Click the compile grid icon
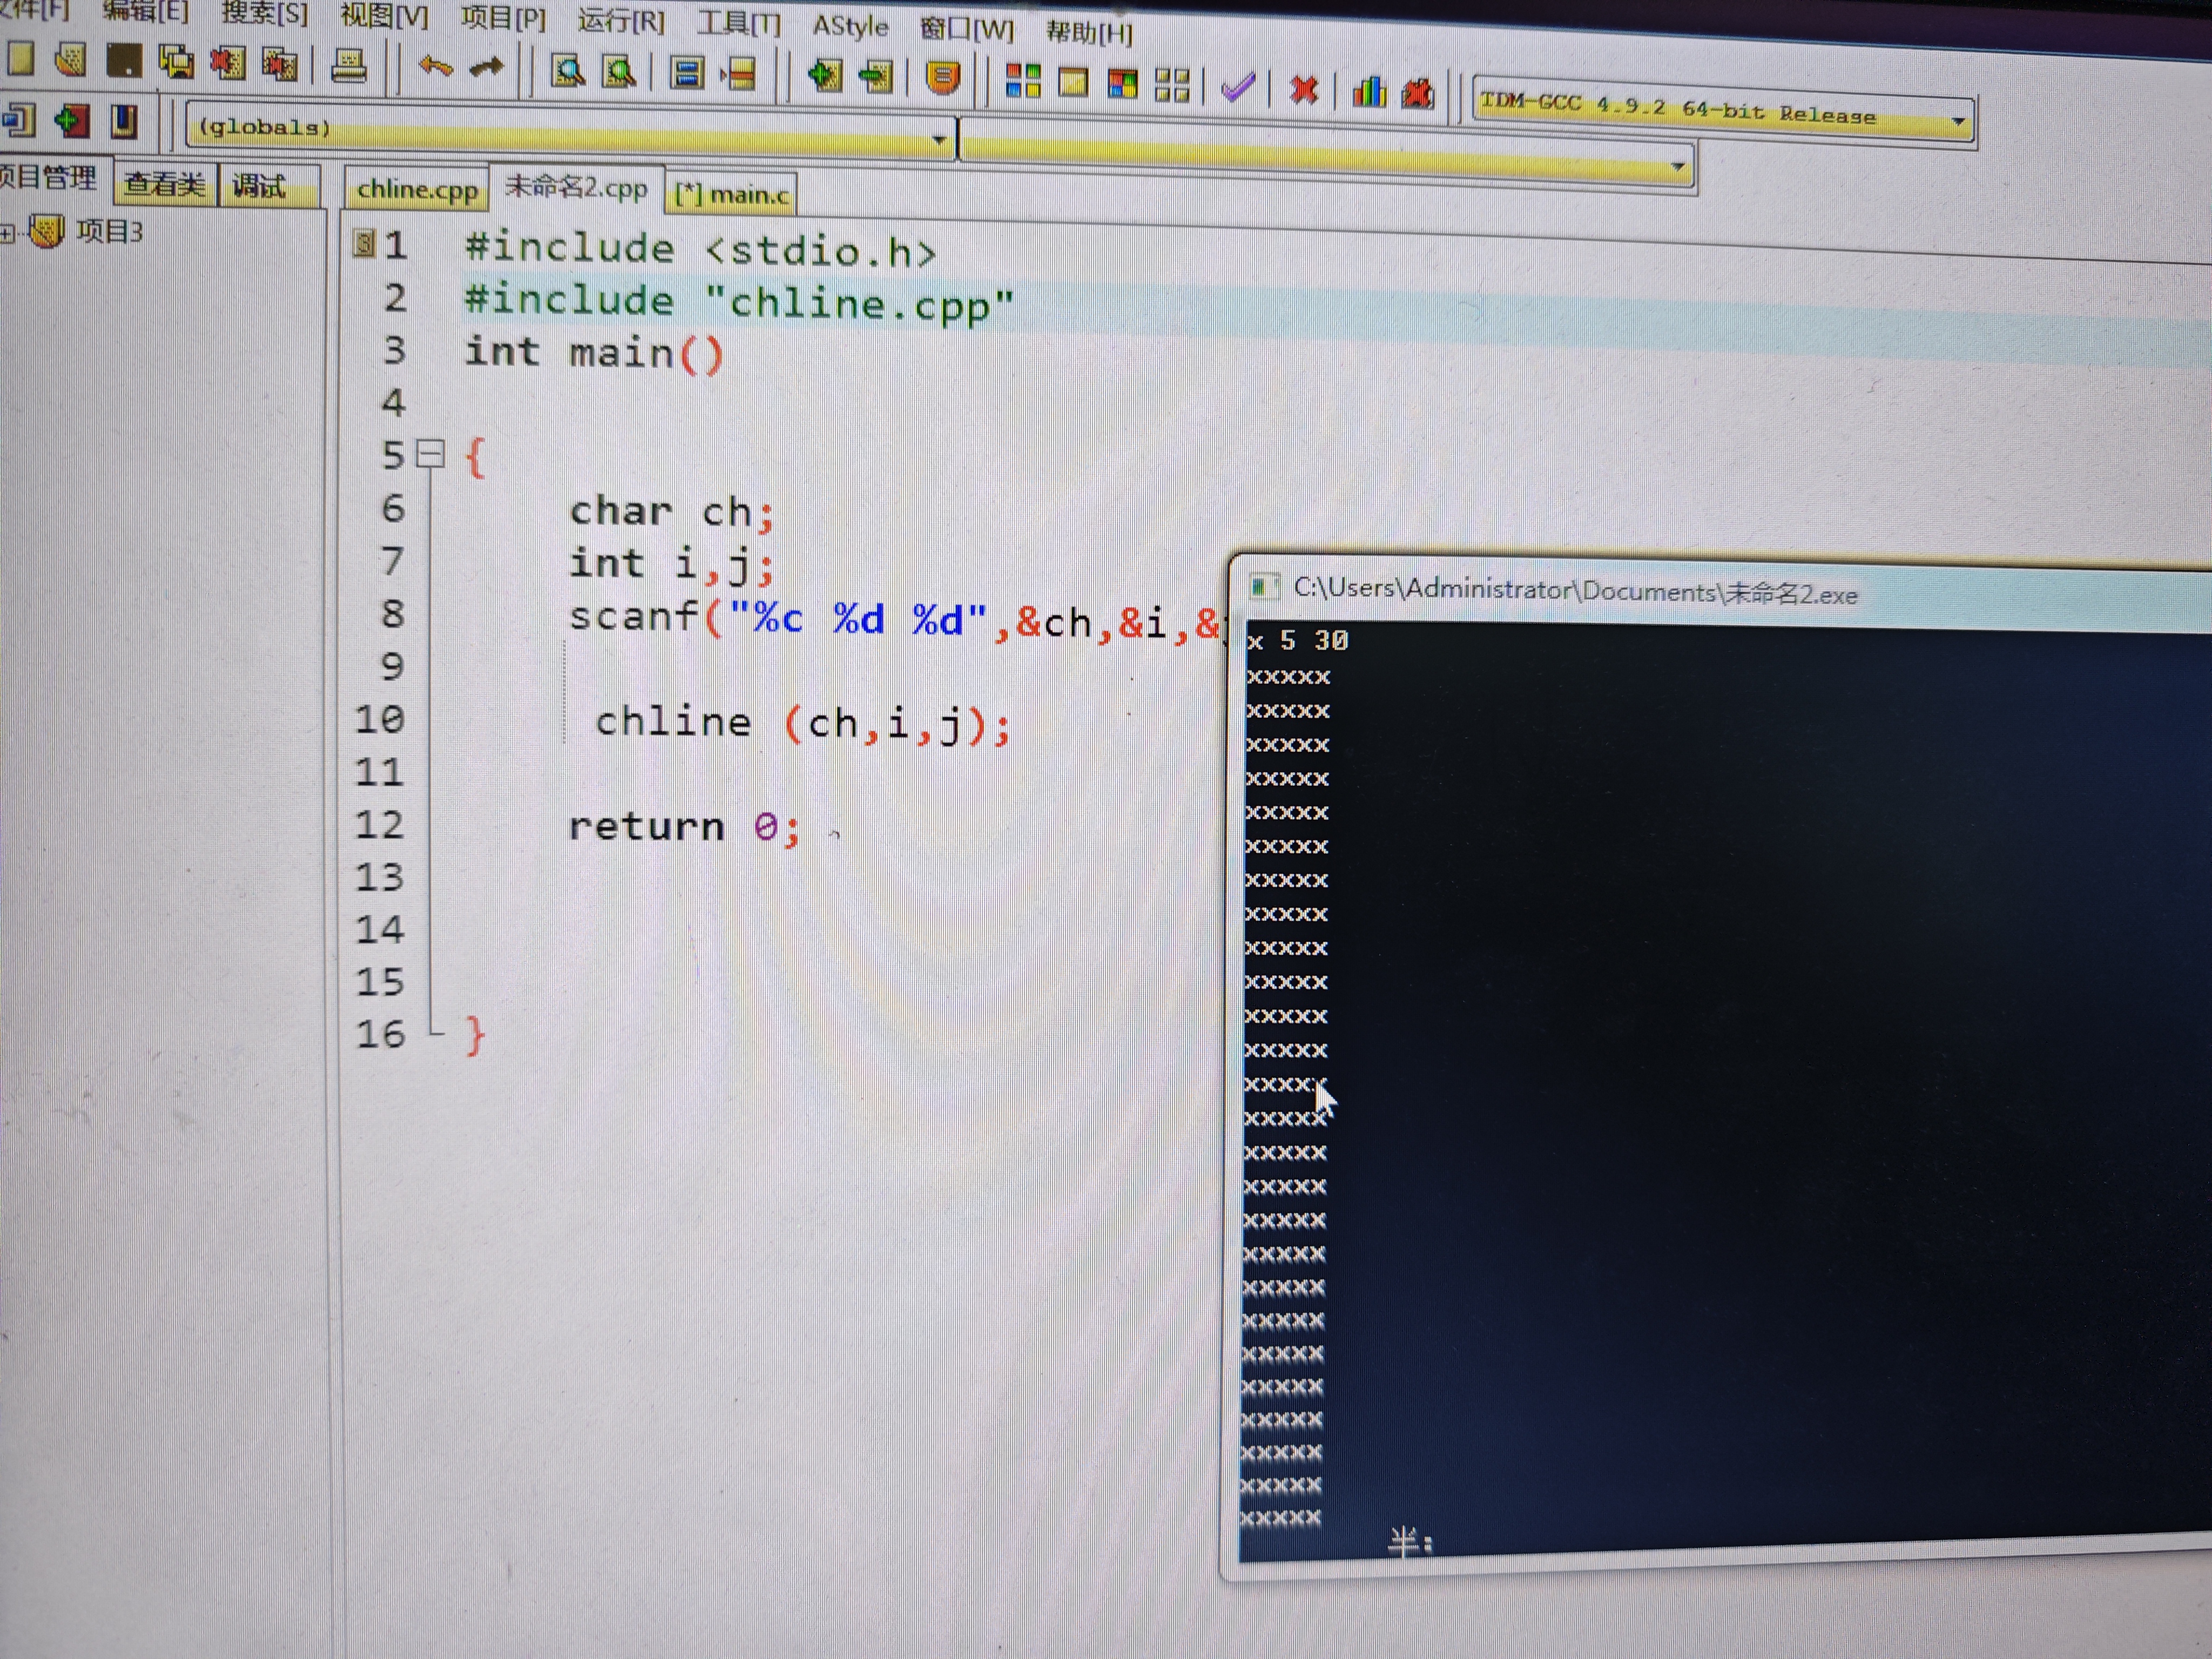Viewport: 2212px width, 1659px height. point(1022,81)
